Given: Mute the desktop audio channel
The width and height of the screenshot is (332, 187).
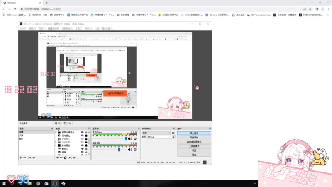Looking at the screenshot, I should pos(130,150).
